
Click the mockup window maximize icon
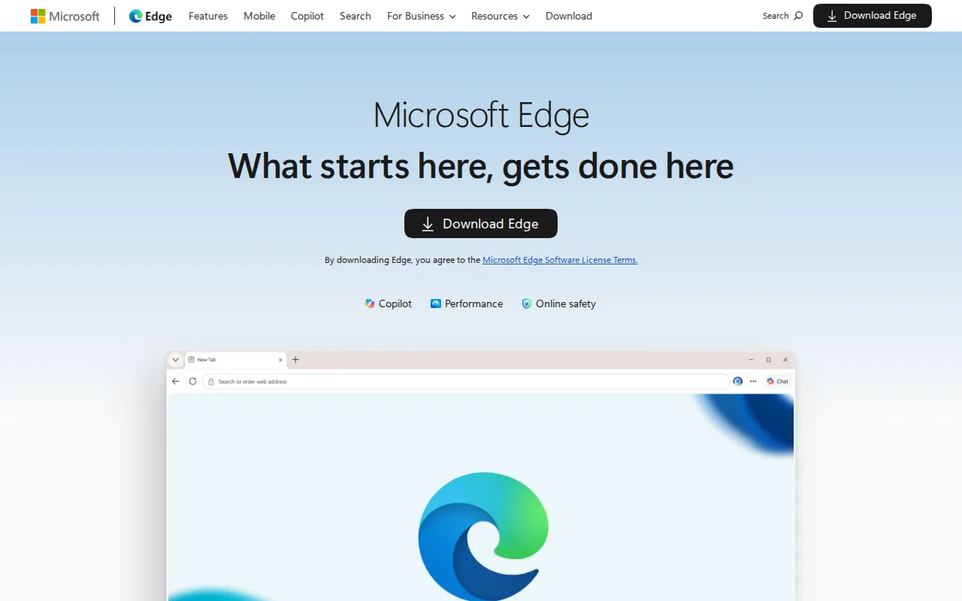(768, 360)
